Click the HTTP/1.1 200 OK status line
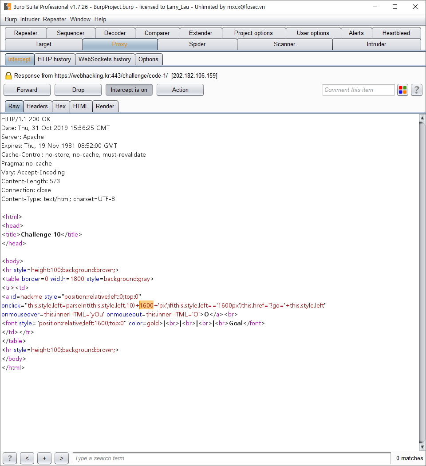The height and width of the screenshot is (466, 426). (26, 119)
